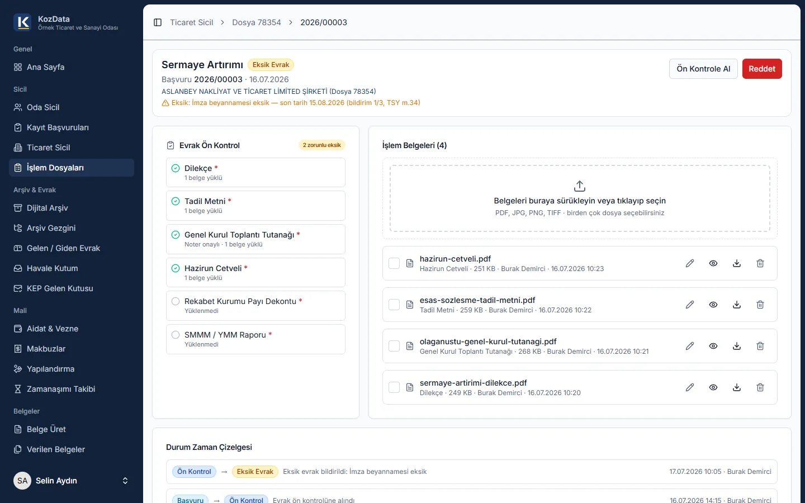This screenshot has height=503, width=805.
Task: Open Genel Kurul Toplantı Tutanağı item
Action: coord(255,239)
